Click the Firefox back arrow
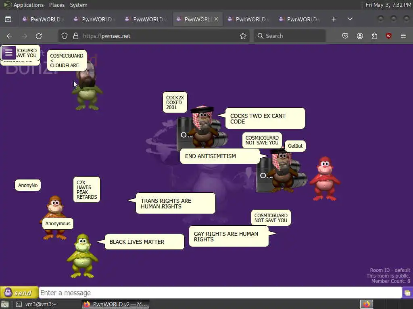413x309 pixels. [10, 36]
